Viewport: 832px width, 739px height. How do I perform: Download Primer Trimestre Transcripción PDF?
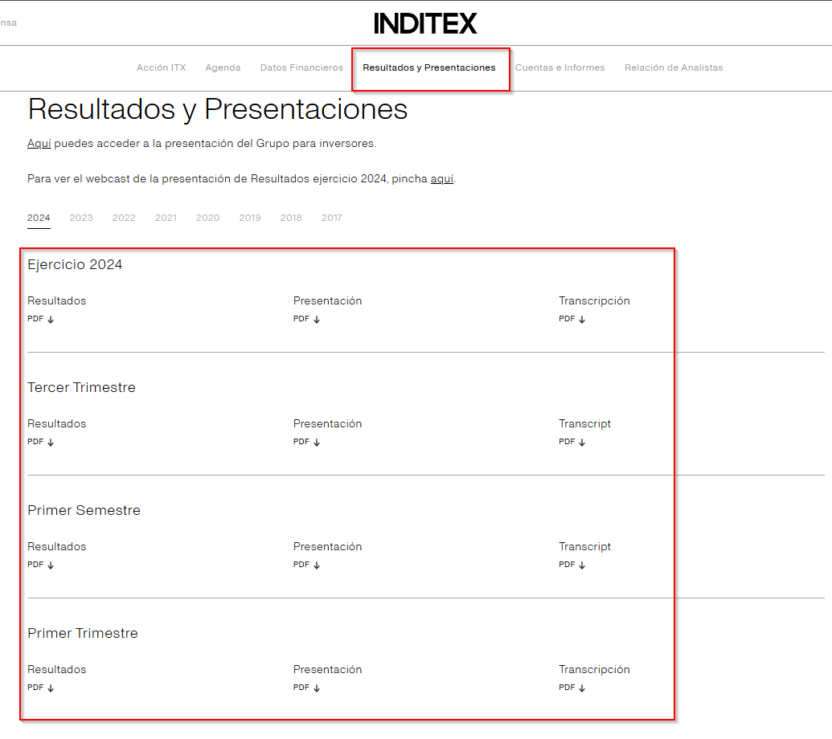tap(572, 688)
